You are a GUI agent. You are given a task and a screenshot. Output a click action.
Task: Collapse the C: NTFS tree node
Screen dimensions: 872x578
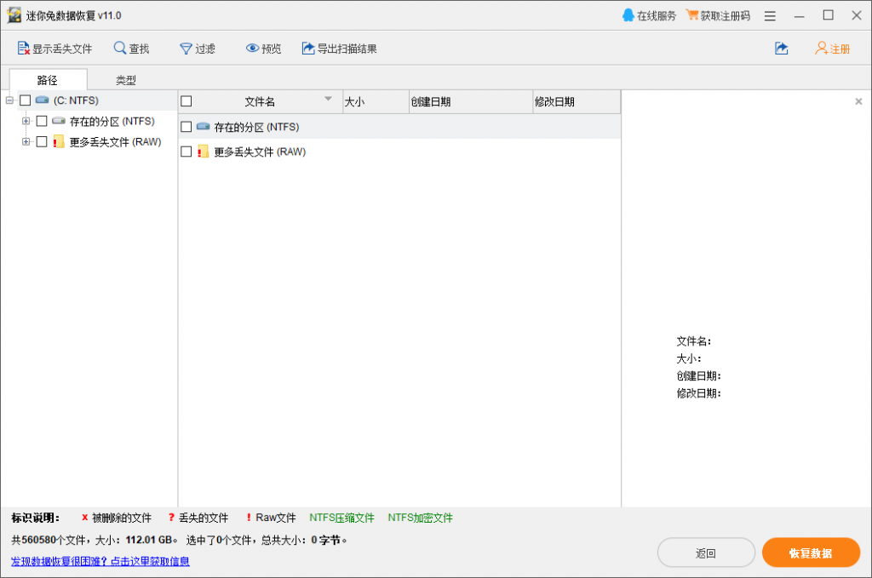9,100
